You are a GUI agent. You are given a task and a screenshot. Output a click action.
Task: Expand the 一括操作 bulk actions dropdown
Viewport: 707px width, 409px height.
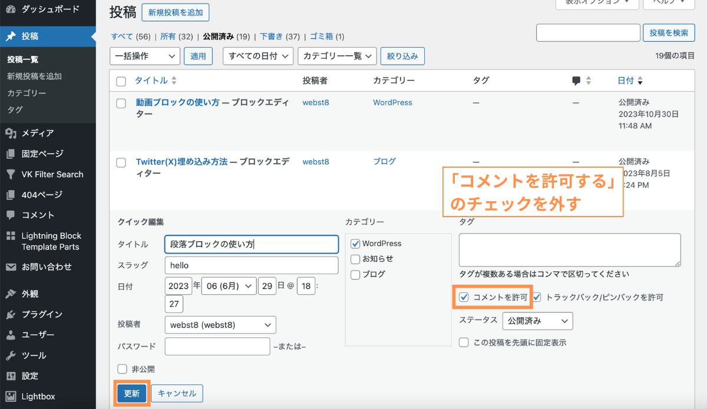(145, 56)
